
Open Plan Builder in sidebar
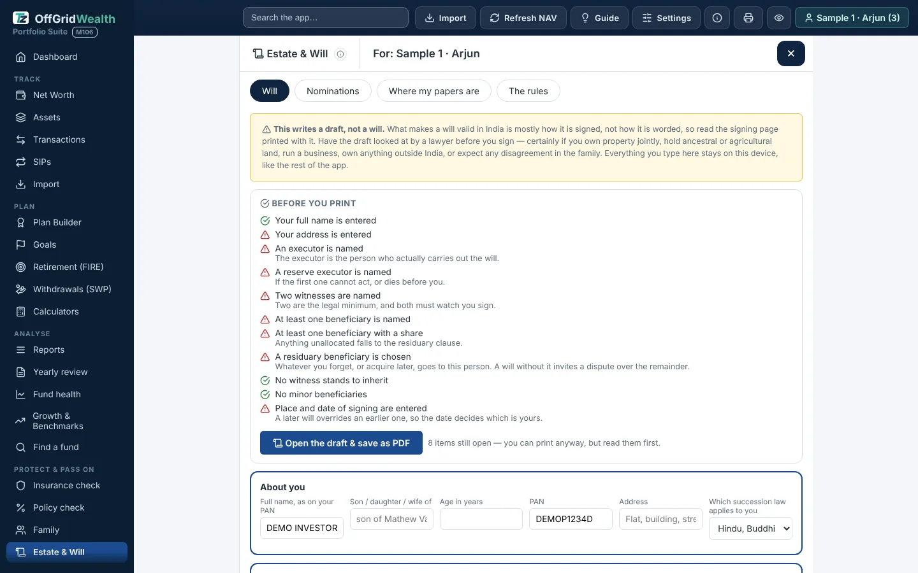[67, 222]
